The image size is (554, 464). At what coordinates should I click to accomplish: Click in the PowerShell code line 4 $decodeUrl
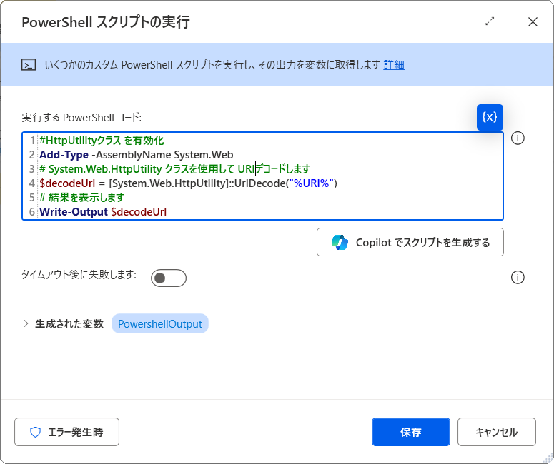coord(67,183)
